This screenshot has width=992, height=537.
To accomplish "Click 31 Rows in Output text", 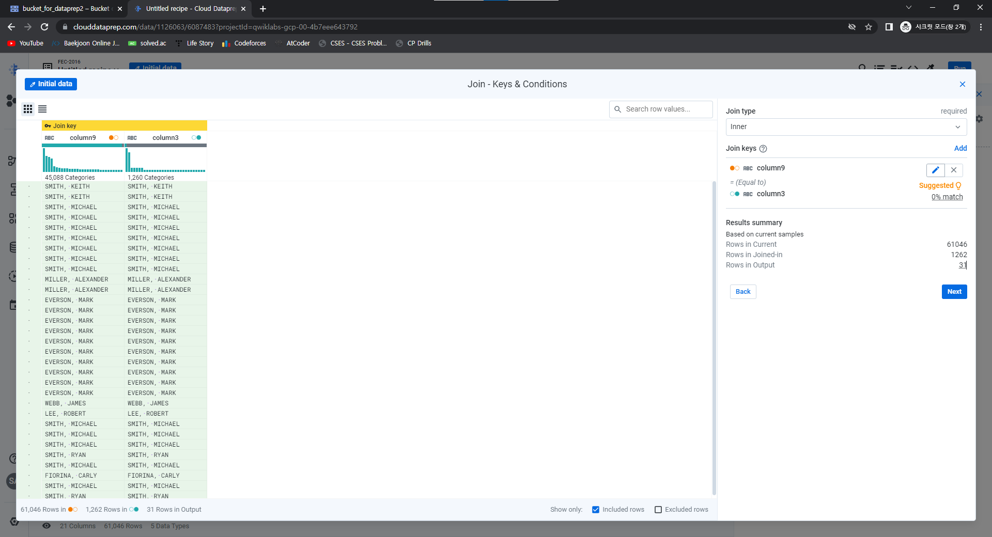I will coord(174,510).
